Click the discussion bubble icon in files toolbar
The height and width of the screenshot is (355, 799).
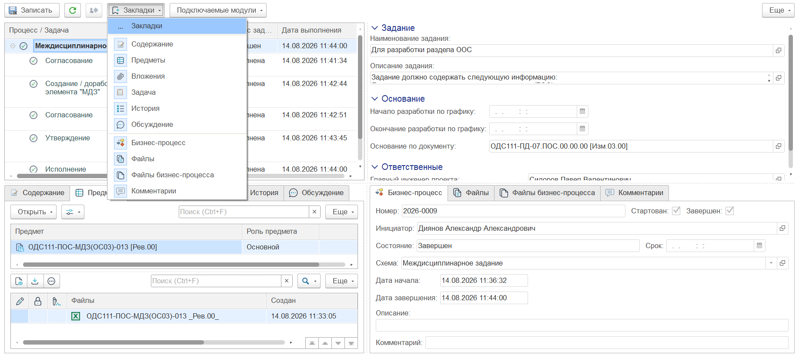click(x=51, y=281)
